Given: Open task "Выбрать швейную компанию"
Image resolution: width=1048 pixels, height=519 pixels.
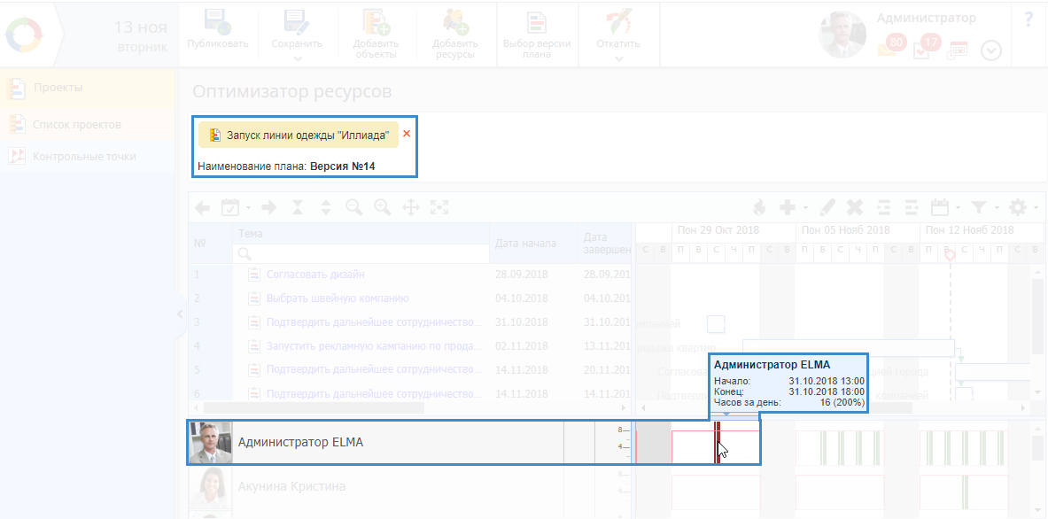Looking at the screenshot, I should [338, 298].
